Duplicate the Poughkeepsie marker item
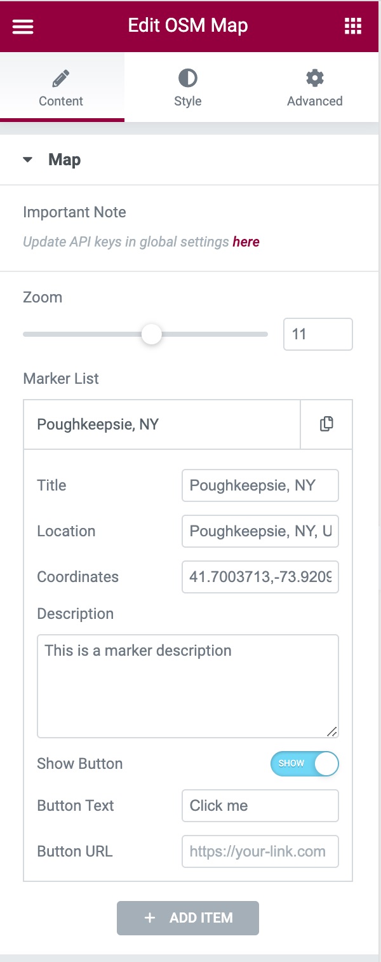 tap(326, 424)
